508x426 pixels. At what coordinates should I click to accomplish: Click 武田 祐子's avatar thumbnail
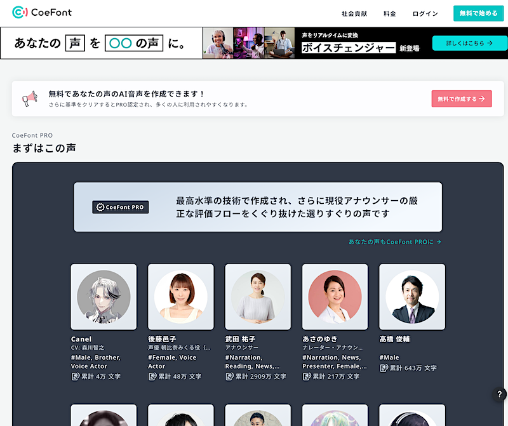tap(257, 296)
